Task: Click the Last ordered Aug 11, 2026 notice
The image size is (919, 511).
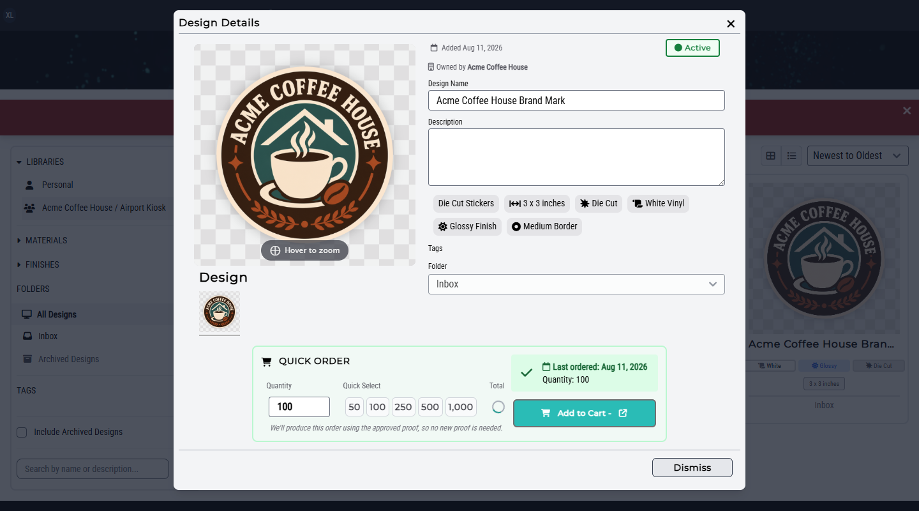Action: [585, 373]
